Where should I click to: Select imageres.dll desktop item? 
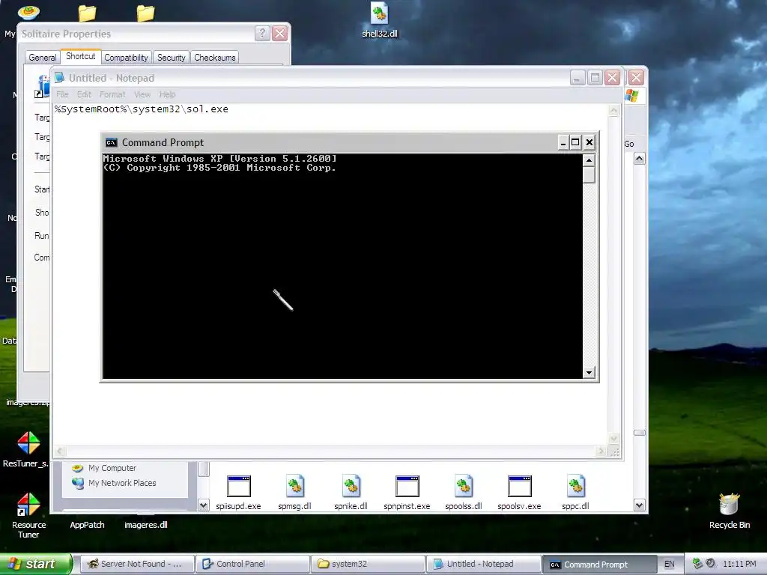pyautogui.click(x=146, y=525)
